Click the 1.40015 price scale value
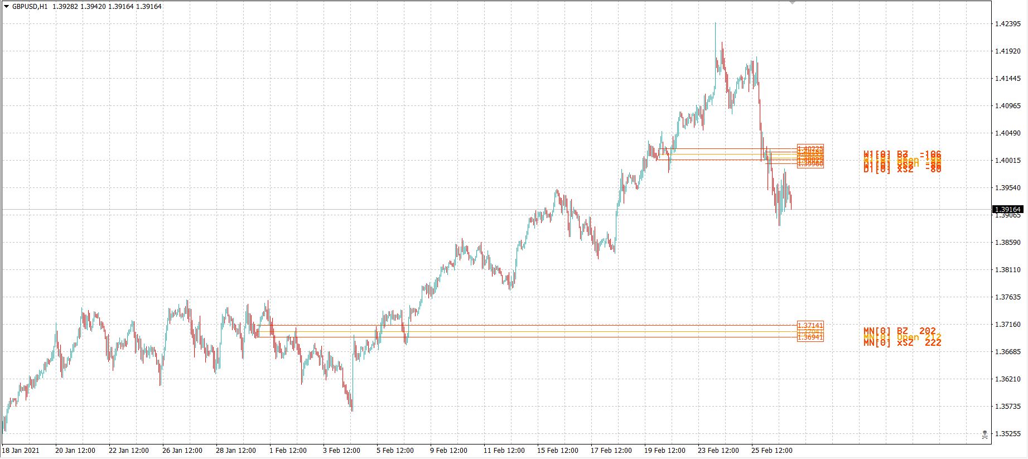The height and width of the screenshot is (459, 1028). [x=1008, y=161]
